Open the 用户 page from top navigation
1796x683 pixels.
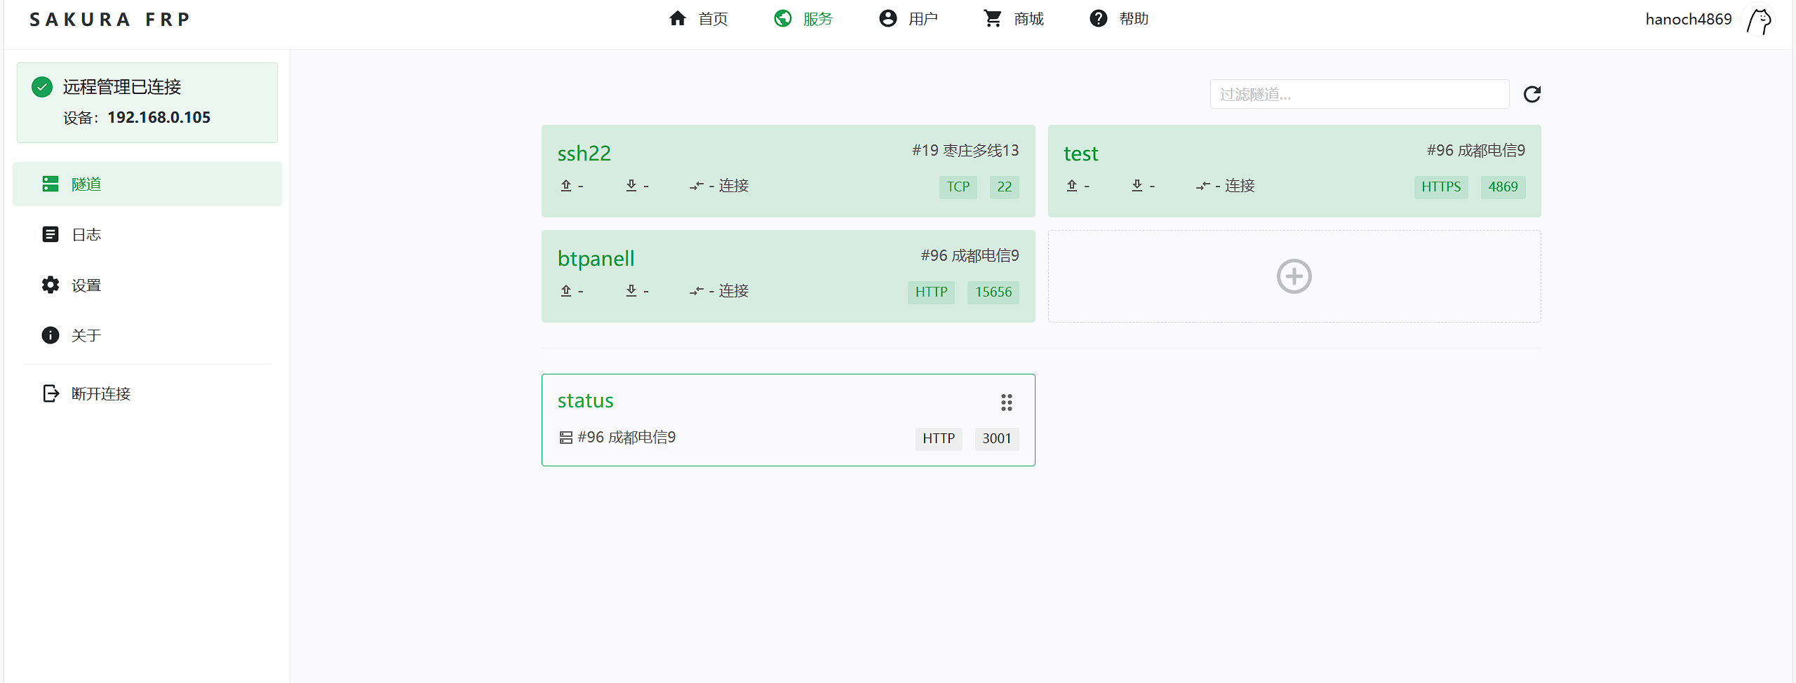[x=922, y=19]
